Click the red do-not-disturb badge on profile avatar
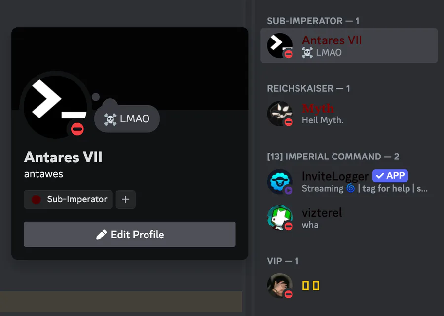This screenshot has width=444, height=316. [x=77, y=129]
